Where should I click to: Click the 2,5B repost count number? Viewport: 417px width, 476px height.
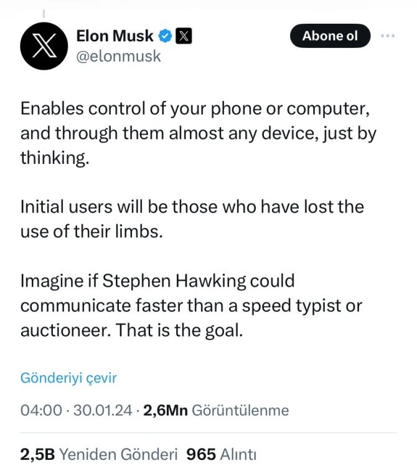click(38, 454)
